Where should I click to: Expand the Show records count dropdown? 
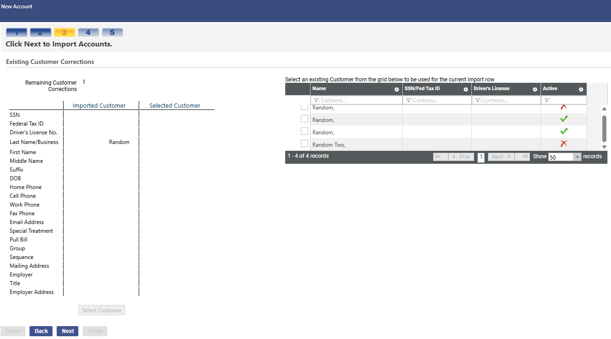point(577,157)
